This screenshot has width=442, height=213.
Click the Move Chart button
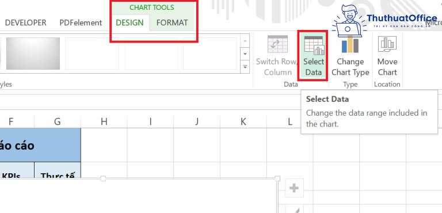pos(387,56)
